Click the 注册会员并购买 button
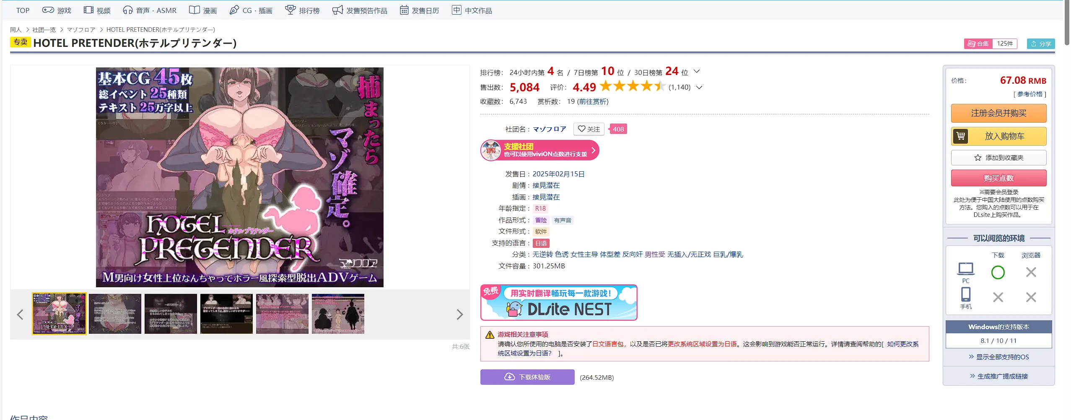Screen dimensions: 1071x420 point(998,113)
